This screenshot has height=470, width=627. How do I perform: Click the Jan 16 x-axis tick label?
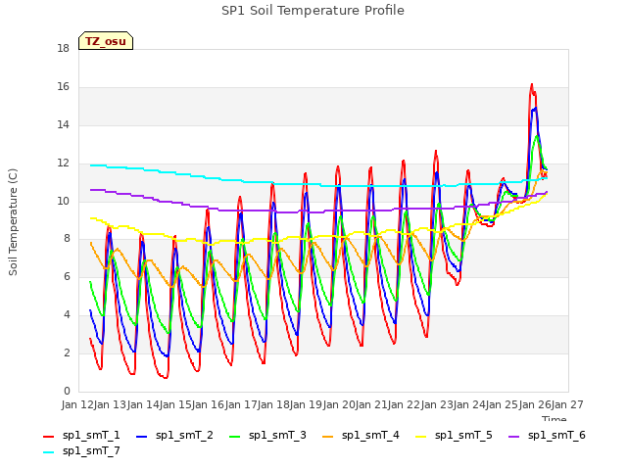point(208,404)
